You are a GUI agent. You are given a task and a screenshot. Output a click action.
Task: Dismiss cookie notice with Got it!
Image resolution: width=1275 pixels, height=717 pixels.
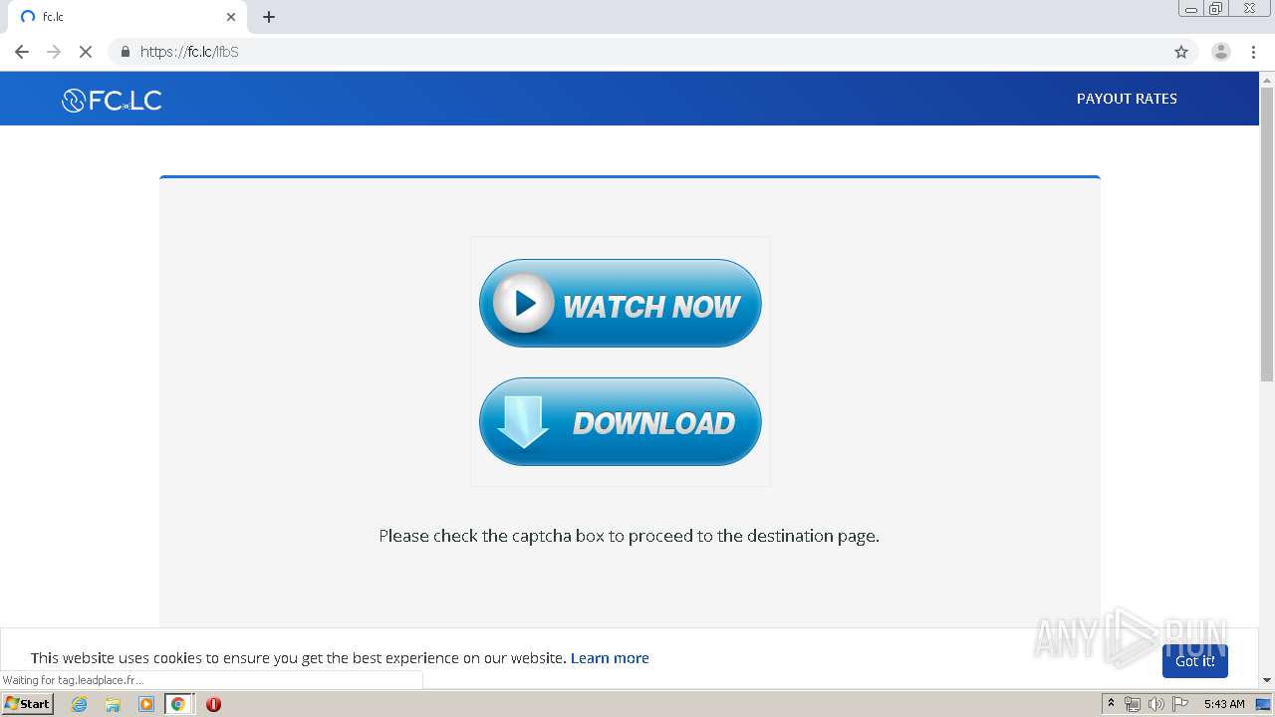(x=1194, y=661)
